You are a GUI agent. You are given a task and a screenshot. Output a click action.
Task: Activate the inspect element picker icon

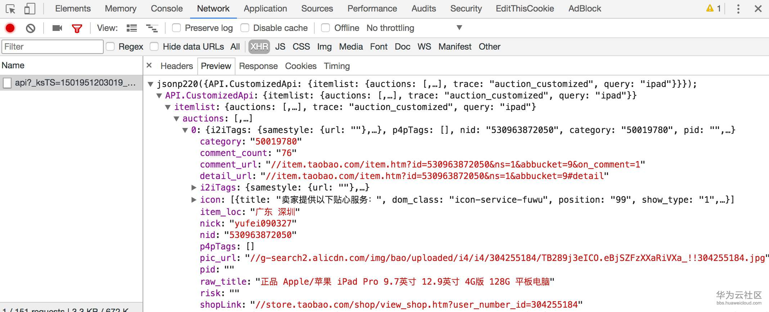(11, 9)
